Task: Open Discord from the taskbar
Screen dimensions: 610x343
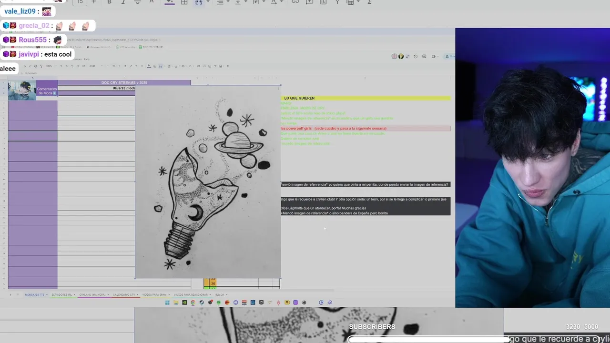Action: [235, 303]
